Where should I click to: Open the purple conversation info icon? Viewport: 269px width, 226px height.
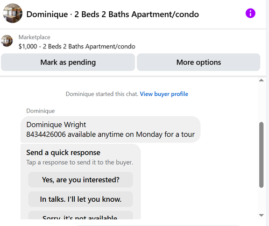250,13
